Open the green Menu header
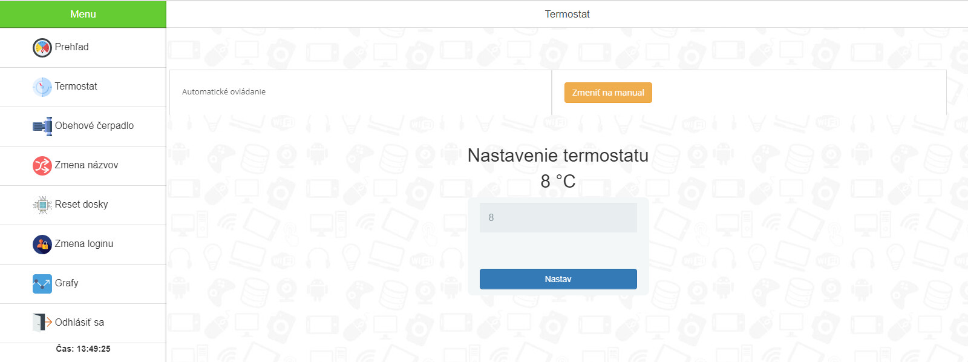 tap(83, 14)
